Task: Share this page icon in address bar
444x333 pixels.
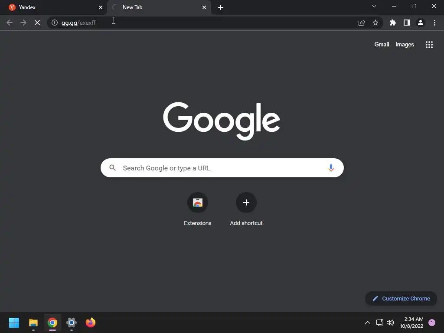Action: tap(362, 23)
